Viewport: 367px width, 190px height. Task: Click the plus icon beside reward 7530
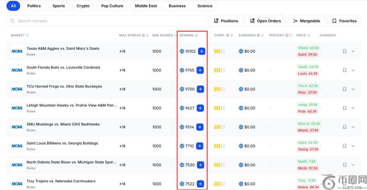[200, 165]
